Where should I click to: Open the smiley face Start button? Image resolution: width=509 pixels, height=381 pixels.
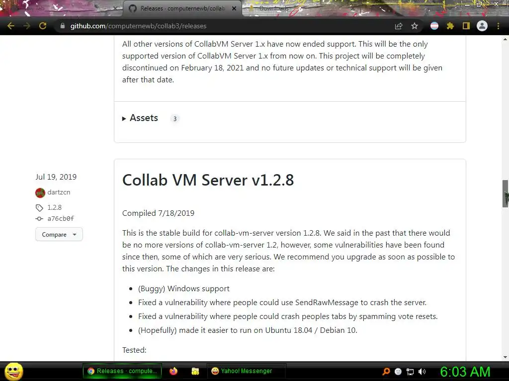[14, 371]
